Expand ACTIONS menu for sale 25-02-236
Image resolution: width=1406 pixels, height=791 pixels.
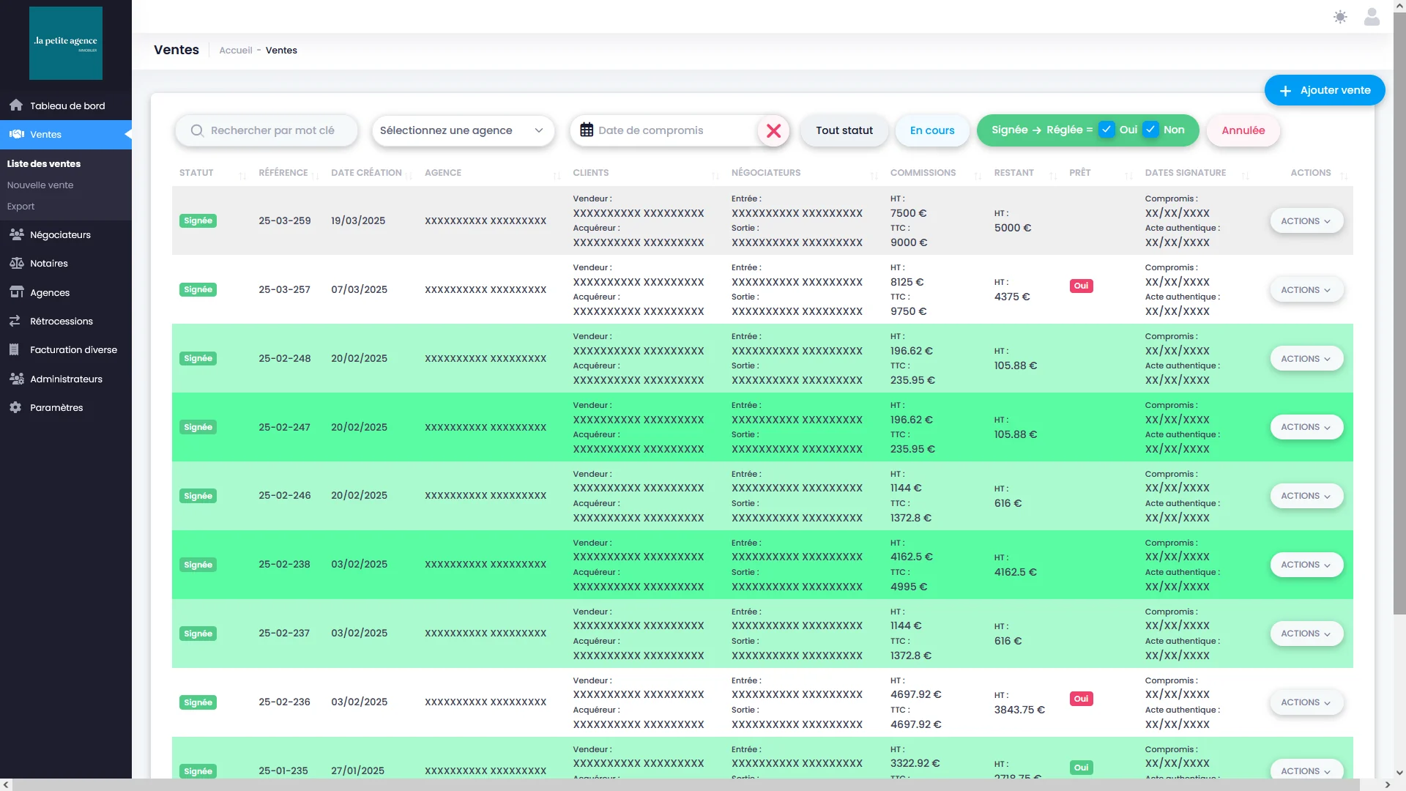1306,702
